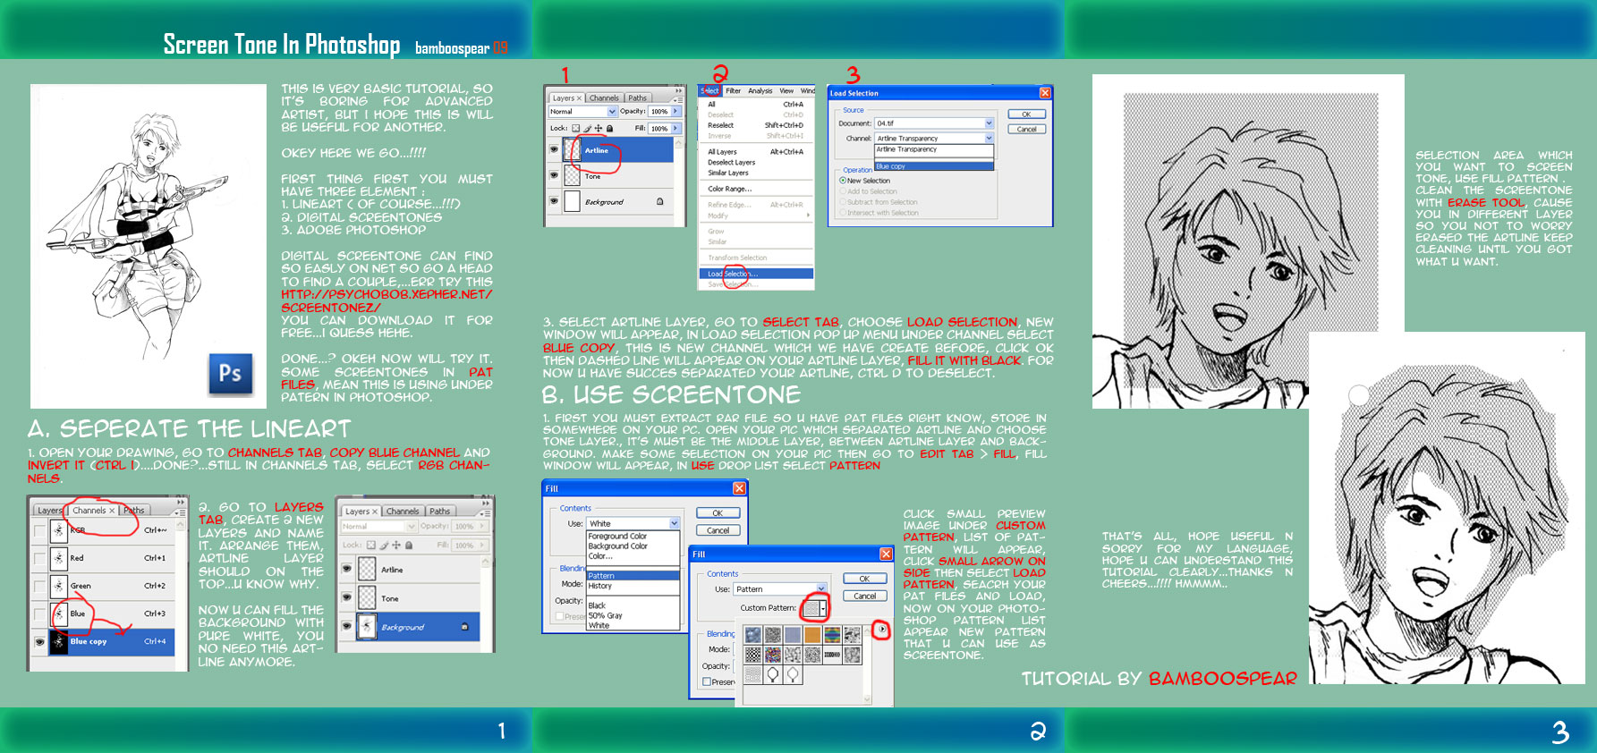The width and height of the screenshot is (1597, 753).
Task: Expand the Modify submenu arrow in Select menu
Action: pyautogui.click(x=808, y=216)
